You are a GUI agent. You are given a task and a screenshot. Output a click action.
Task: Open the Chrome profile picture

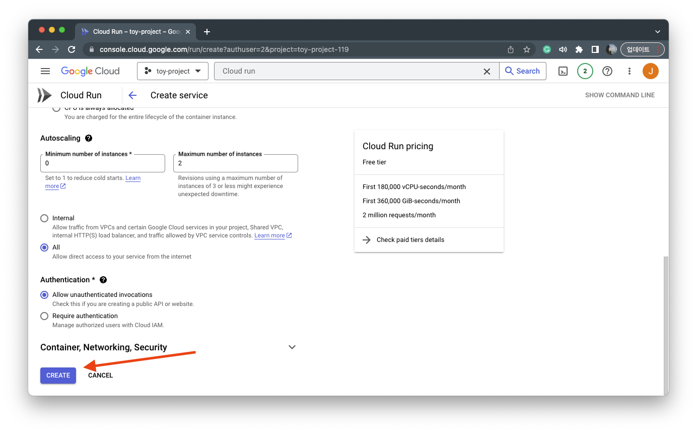pyautogui.click(x=611, y=49)
